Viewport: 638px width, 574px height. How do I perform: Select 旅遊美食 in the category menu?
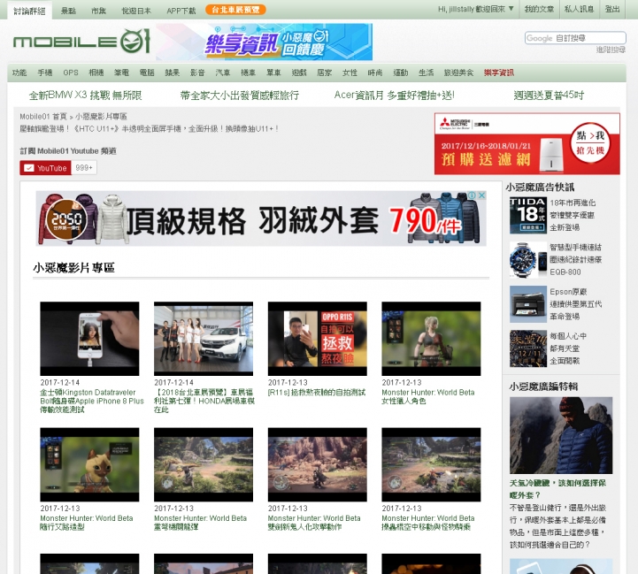[458, 73]
